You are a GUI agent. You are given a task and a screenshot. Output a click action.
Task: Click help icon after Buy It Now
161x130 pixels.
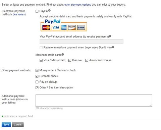tap(113, 47)
